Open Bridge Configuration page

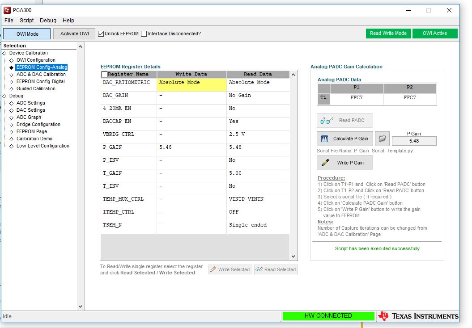[38, 125]
